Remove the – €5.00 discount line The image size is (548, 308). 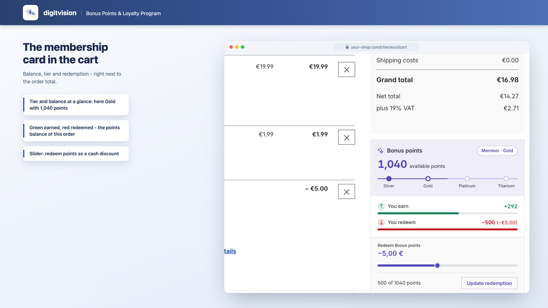[x=346, y=192]
